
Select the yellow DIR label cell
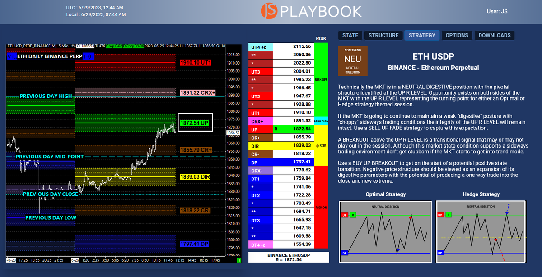coord(261,145)
